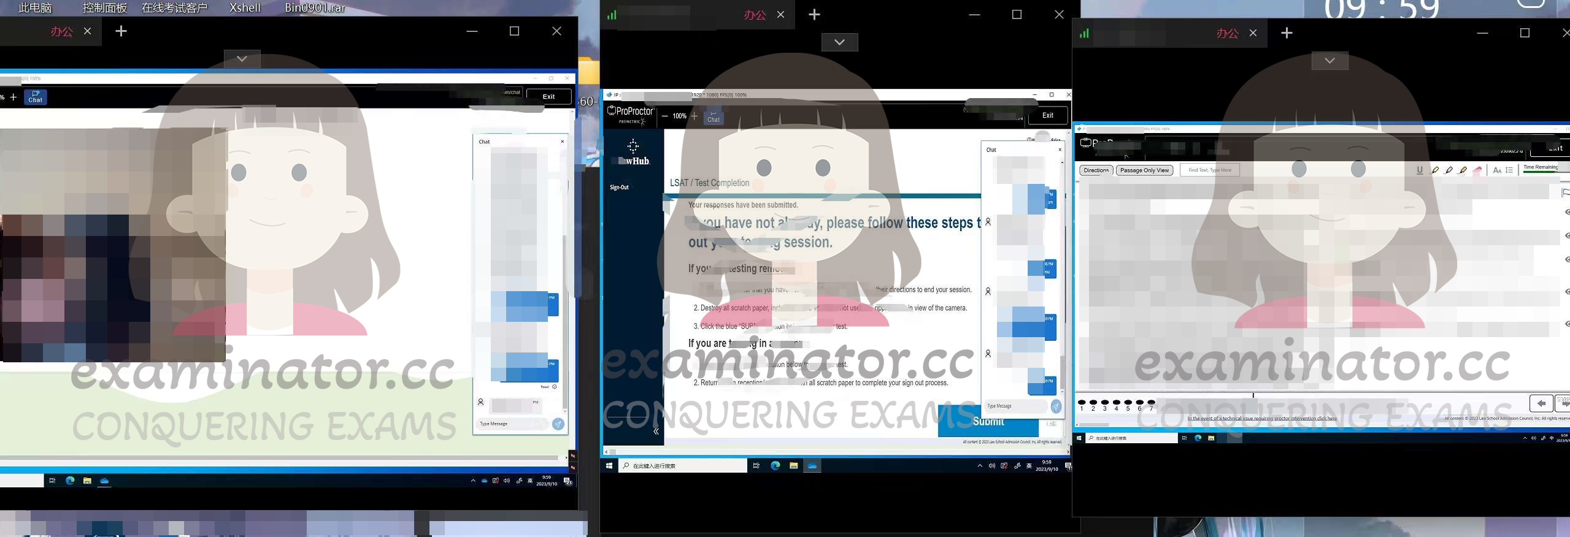Image resolution: width=1570 pixels, height=537 pixels.
Task: Add new tab in right window
Action: [1287, 33]
